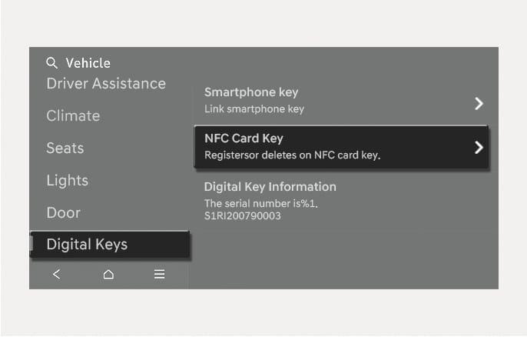Screen dimensions: 527x337
Task: Open the Smartphone key option
Action: point(251,93)
